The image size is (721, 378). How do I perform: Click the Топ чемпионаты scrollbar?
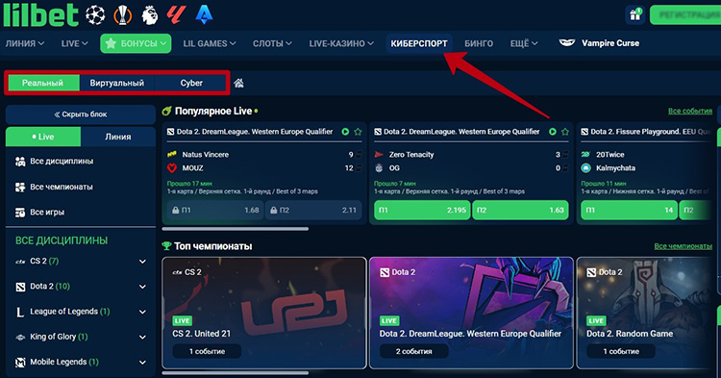pyautogui.click(x=235, y=373)
